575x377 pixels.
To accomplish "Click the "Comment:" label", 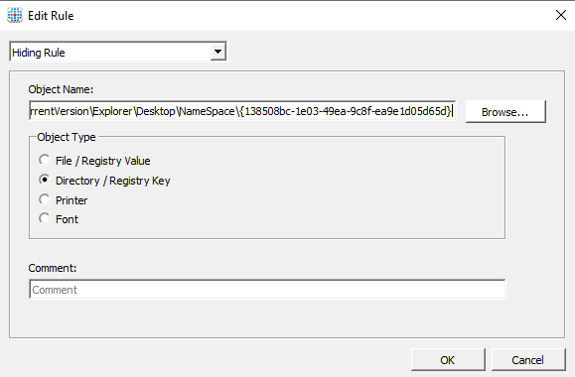I will [53, 268].
